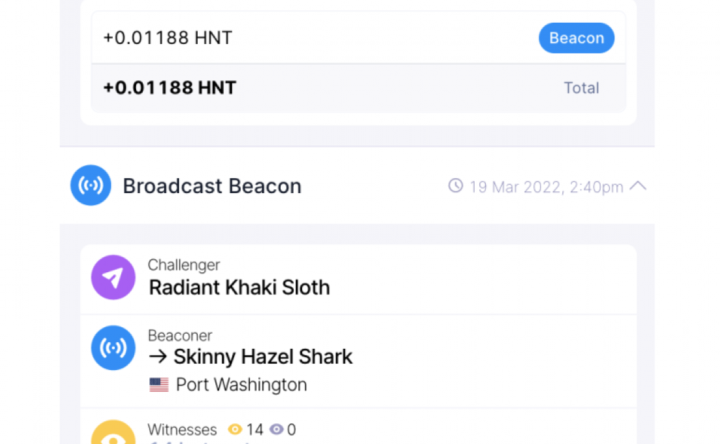Click the grey invalid witnesses eye icon
The height and width of the screenshot is (444, 720).
[x=276, y=429]
